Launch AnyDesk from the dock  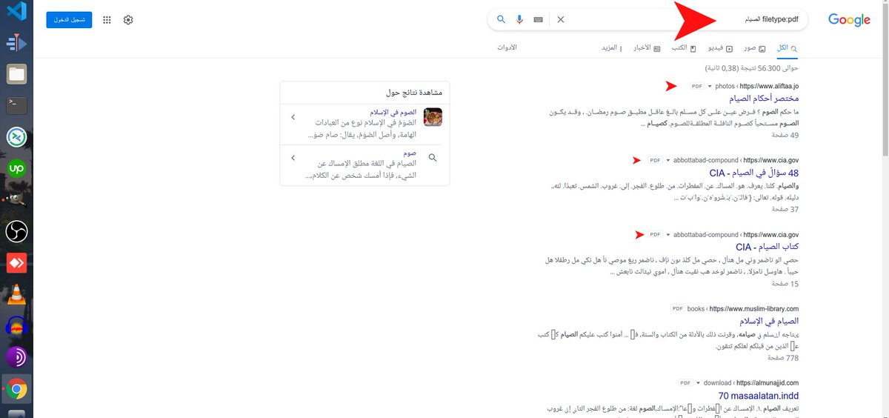[x=16, y=263]
